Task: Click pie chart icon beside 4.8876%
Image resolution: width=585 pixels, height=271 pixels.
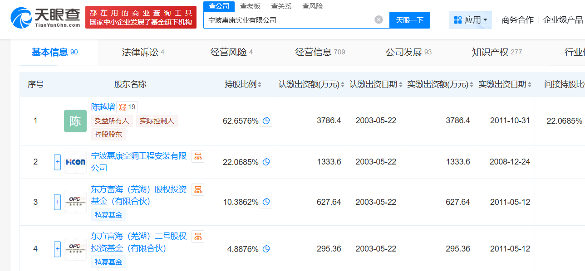Action: pyautogui.click(x=266, y=249)
